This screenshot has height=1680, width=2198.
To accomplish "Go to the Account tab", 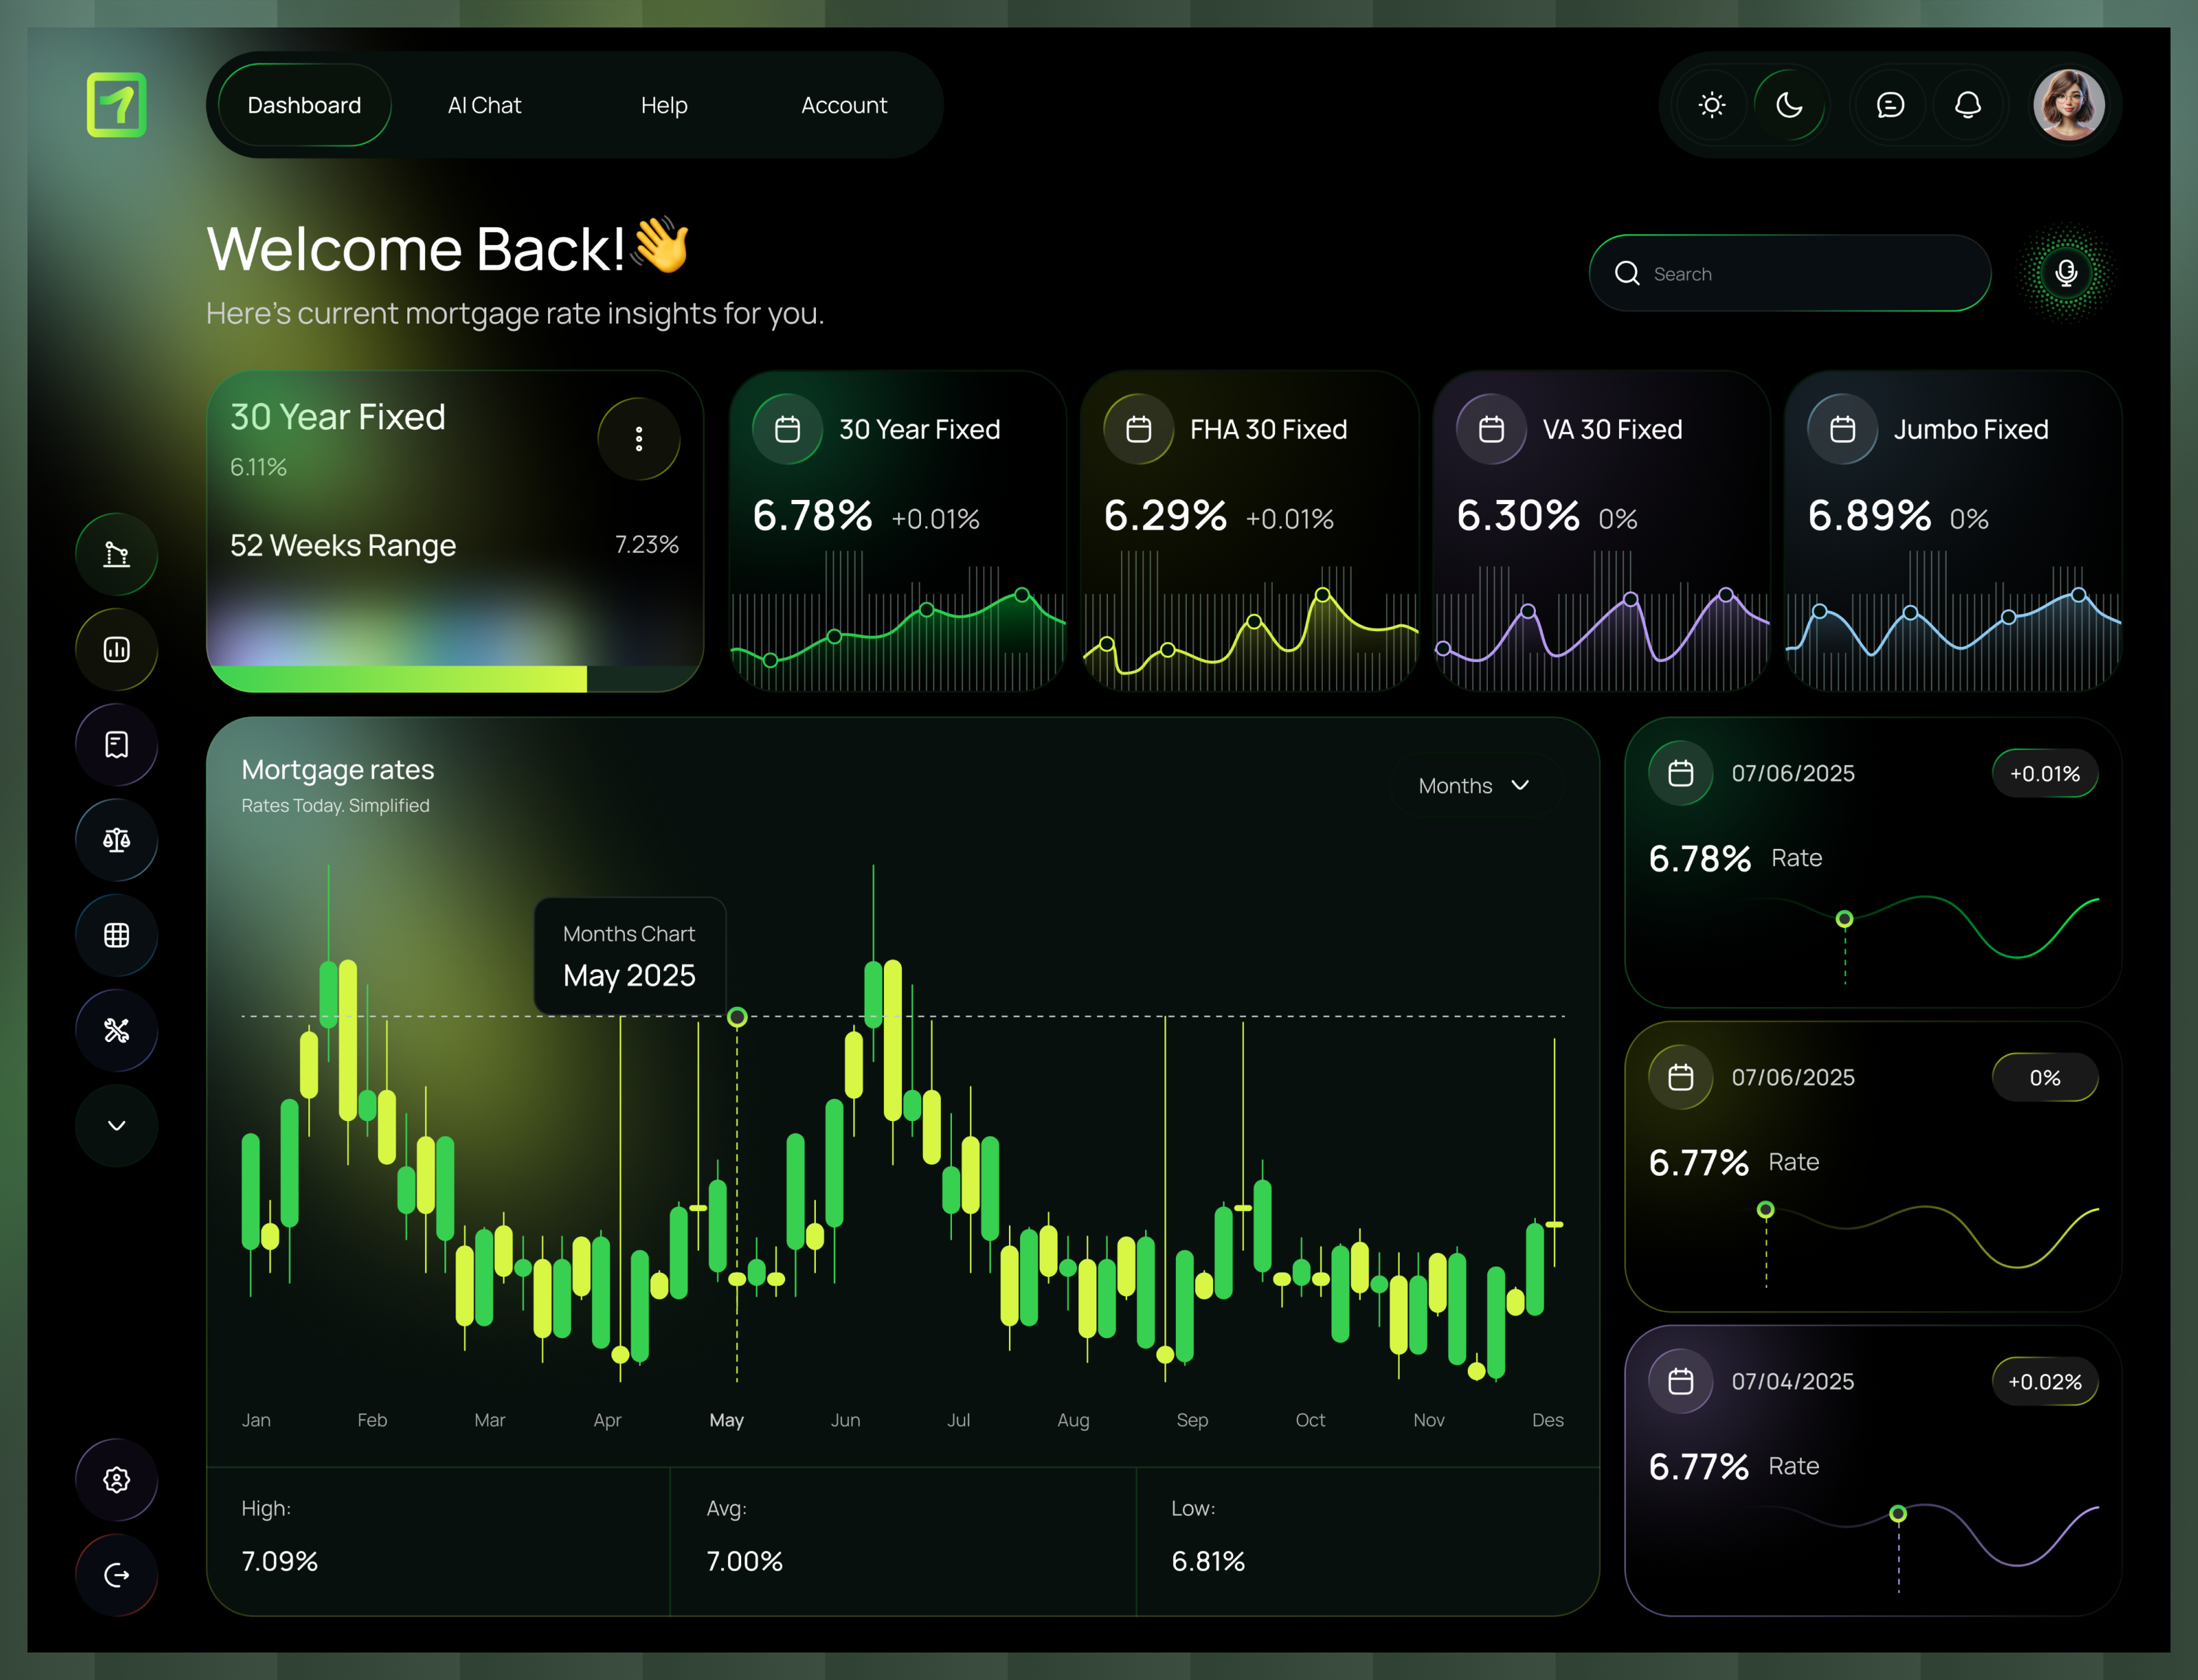I will [x=843, y=105].
